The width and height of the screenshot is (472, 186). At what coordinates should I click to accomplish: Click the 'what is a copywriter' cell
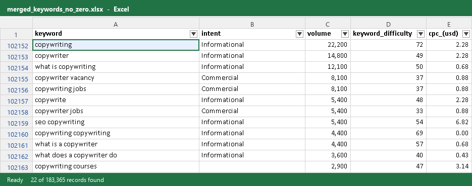(x=116, y=145)
